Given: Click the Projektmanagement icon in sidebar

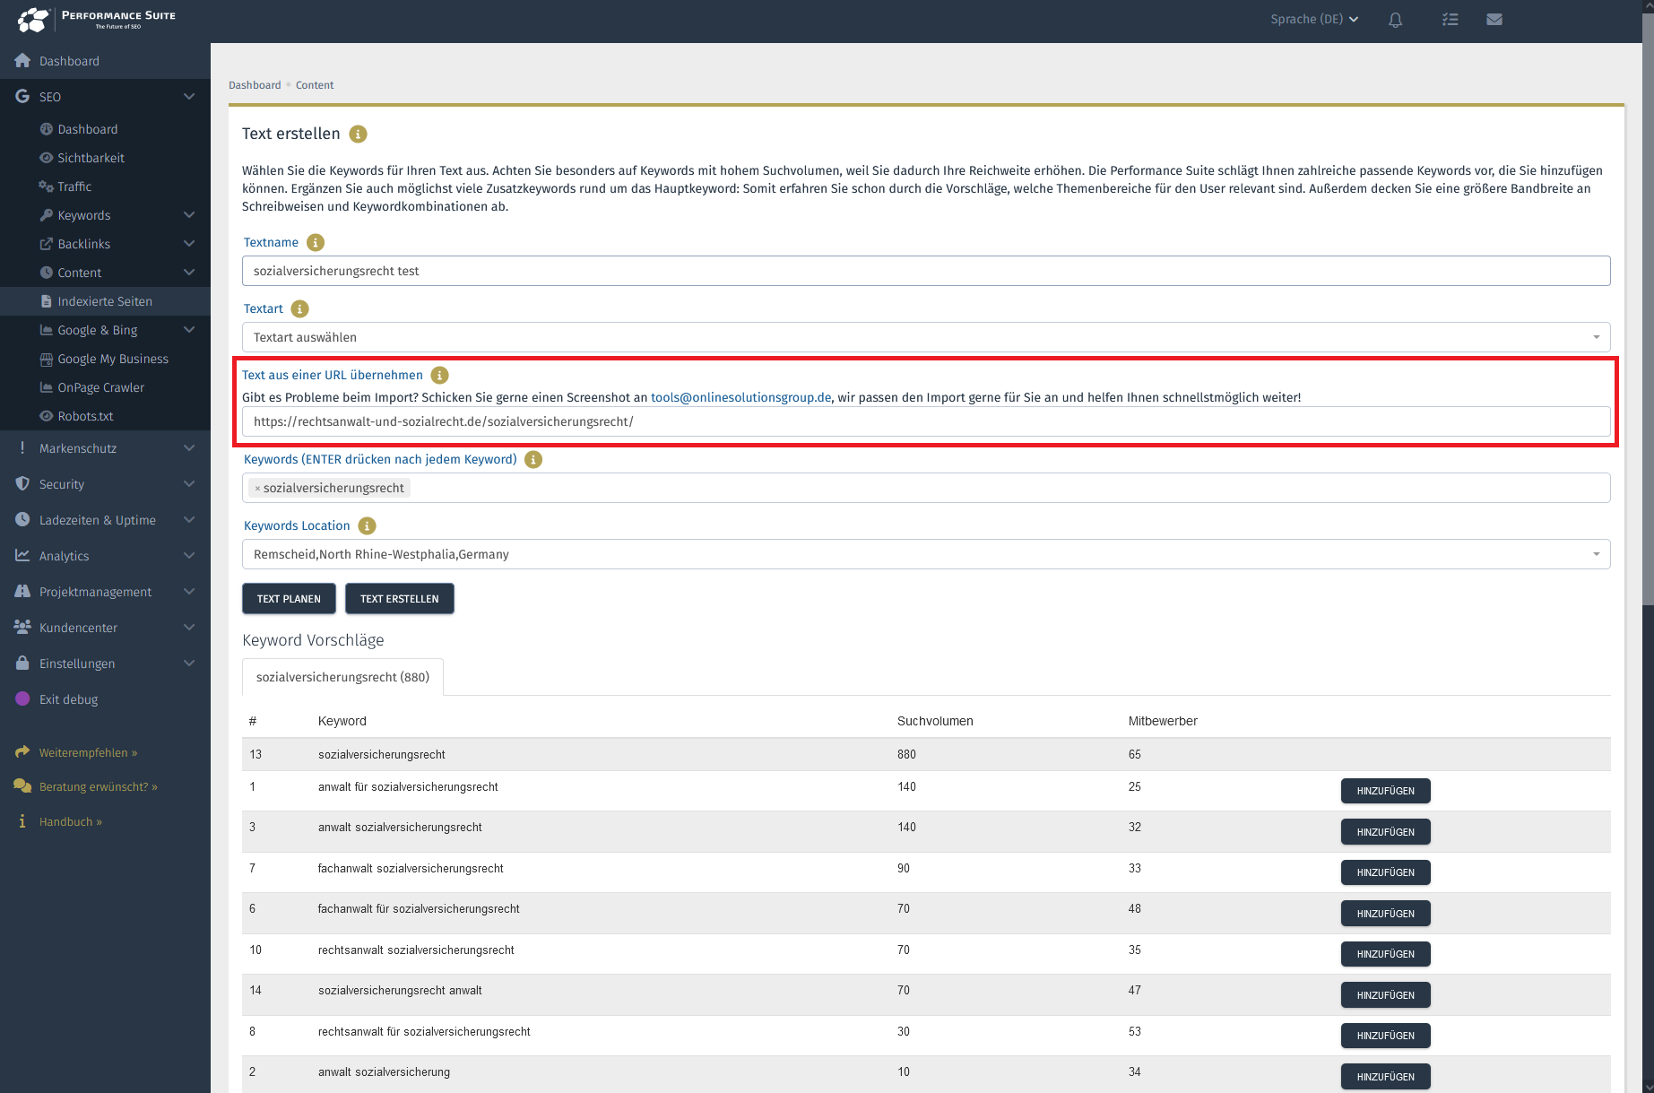Looking at the screenshot, I should coord(22,592).
